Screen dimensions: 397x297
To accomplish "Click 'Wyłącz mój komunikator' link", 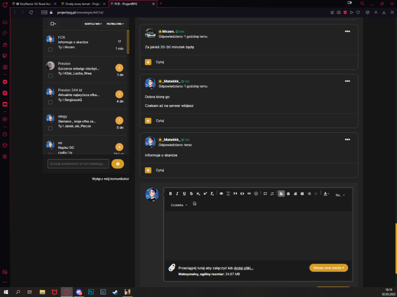I will point(110,179).
